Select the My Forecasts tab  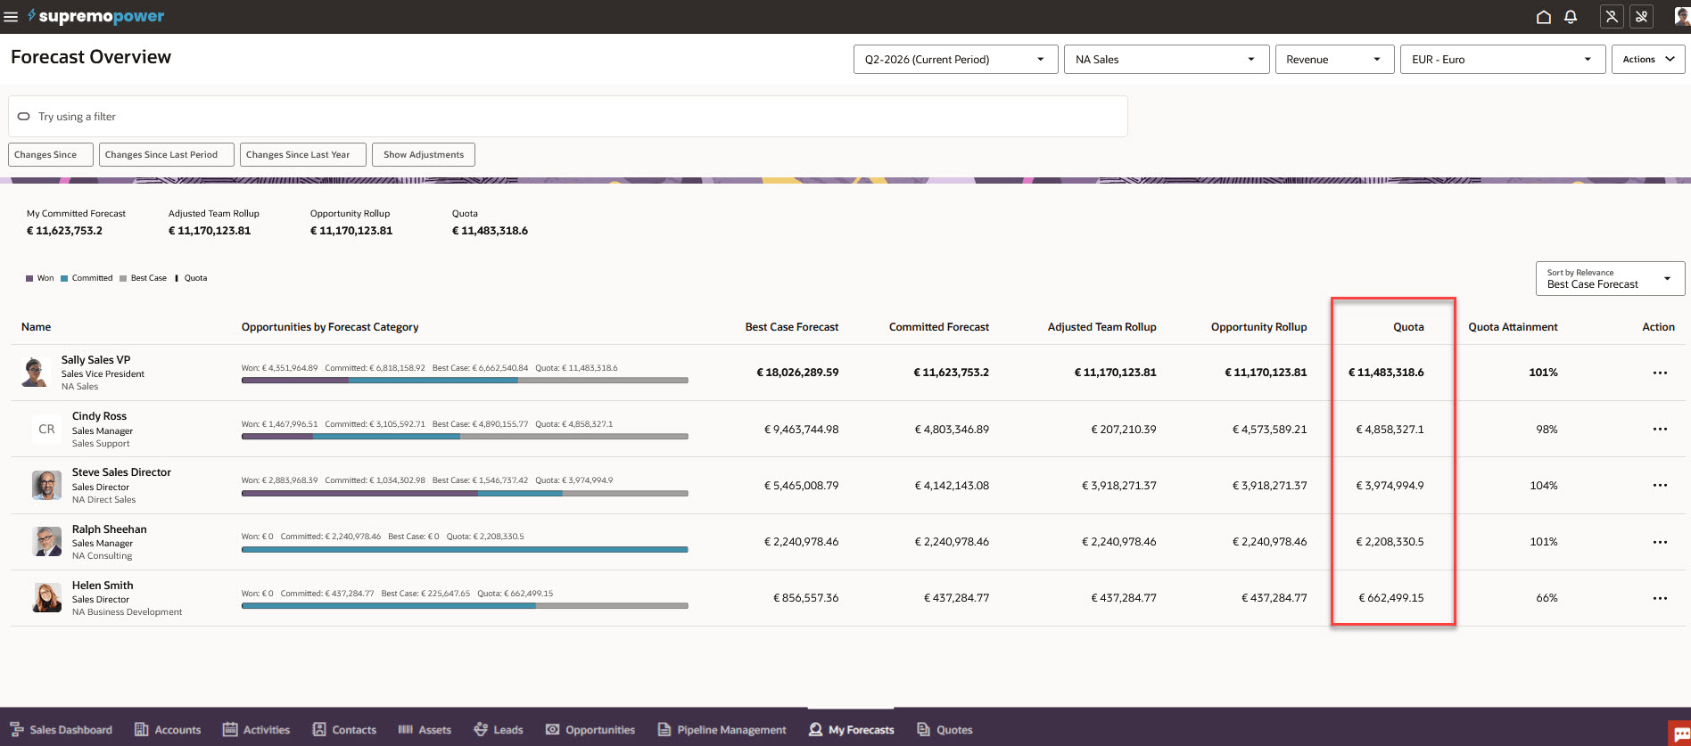pos(852,730)
